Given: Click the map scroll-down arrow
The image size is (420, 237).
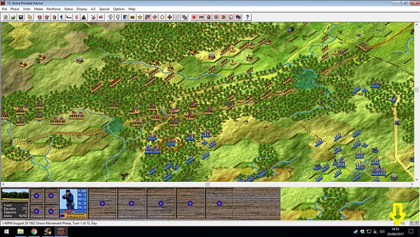Looking at the screenshot, I should pyautogui.click(x=416, y=180).
